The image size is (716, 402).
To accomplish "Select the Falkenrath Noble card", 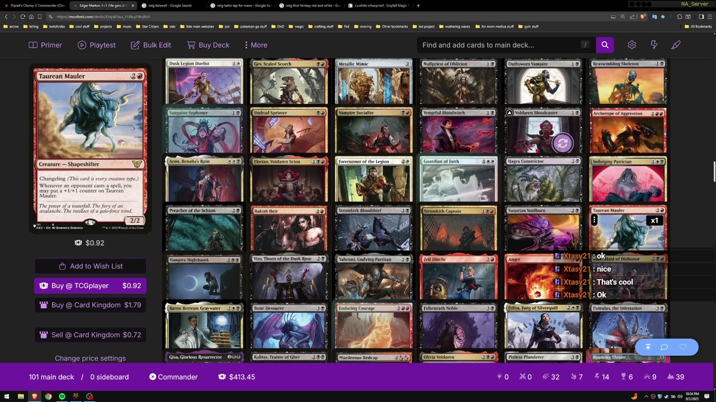I will tap(458, 326).
